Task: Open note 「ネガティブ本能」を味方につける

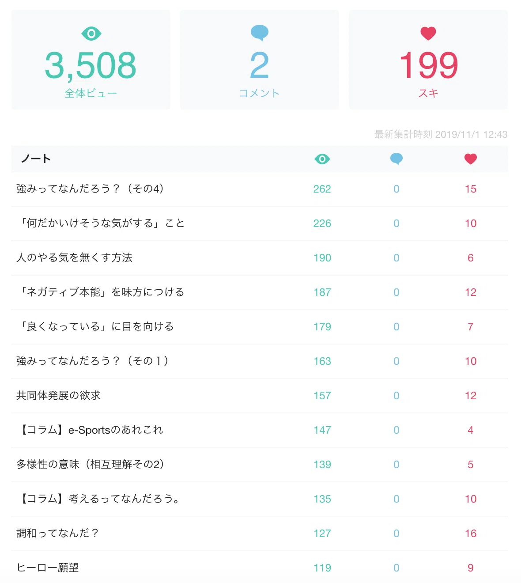Action: [101, 292]
